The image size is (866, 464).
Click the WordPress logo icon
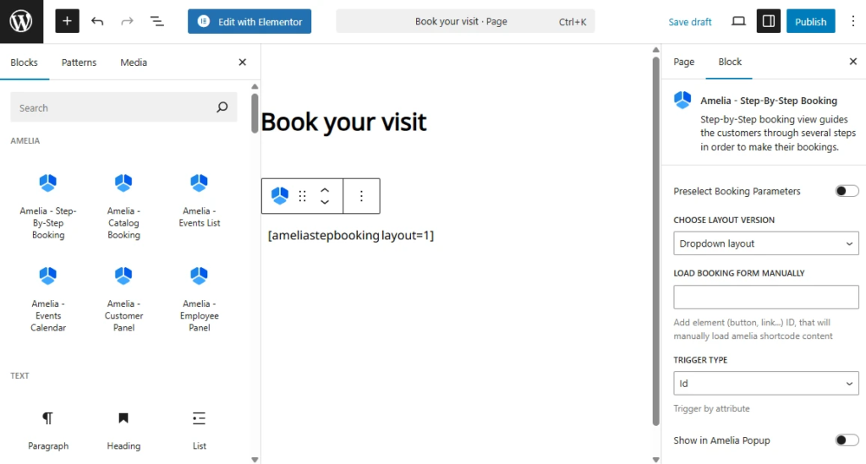tap(21, 21)
